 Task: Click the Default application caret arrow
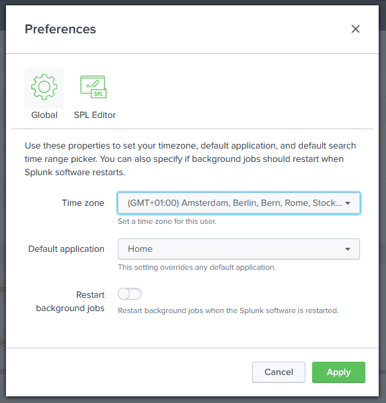pyautogui.click(x=348, y=249)
